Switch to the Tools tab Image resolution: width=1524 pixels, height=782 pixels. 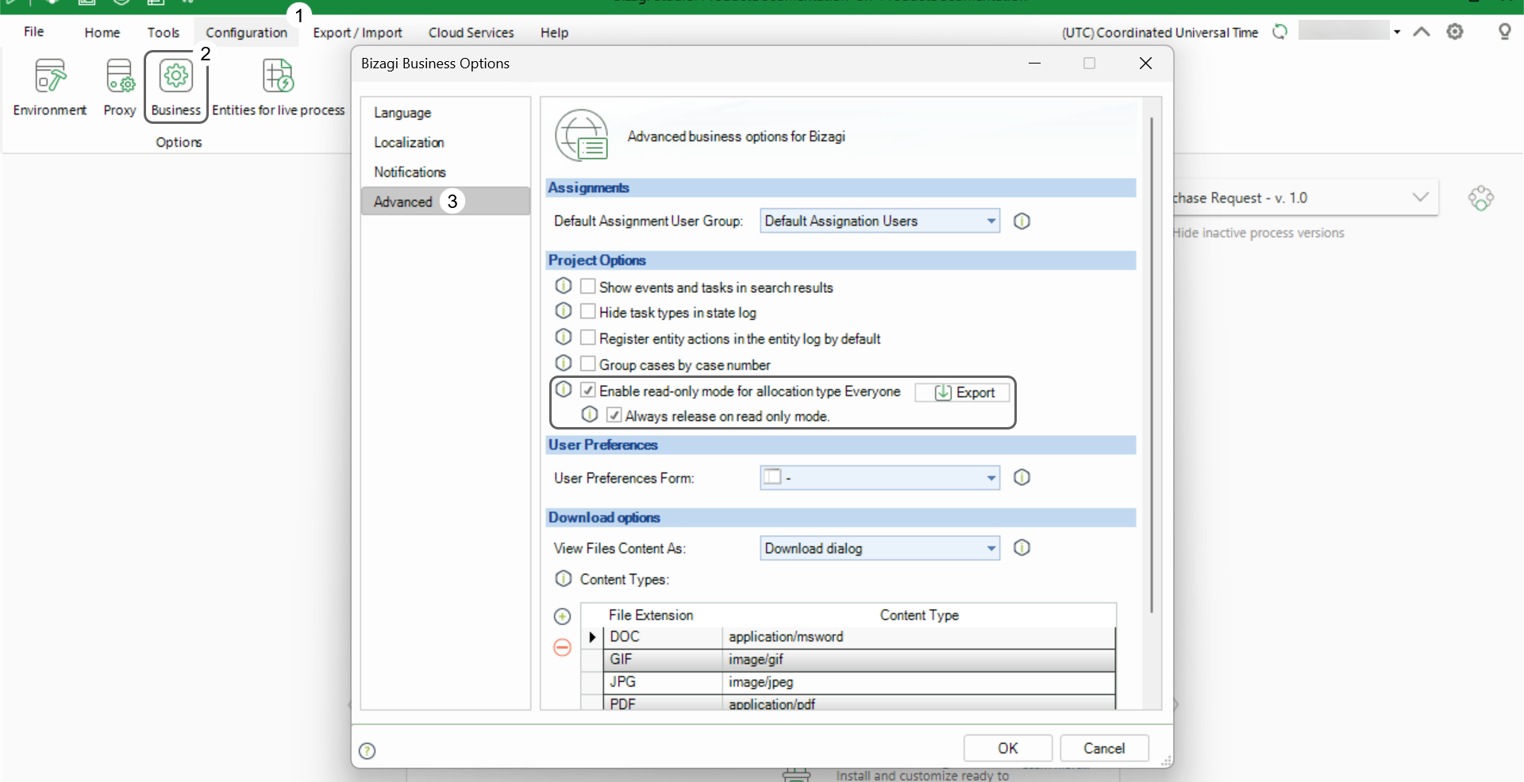pos(164,33)
